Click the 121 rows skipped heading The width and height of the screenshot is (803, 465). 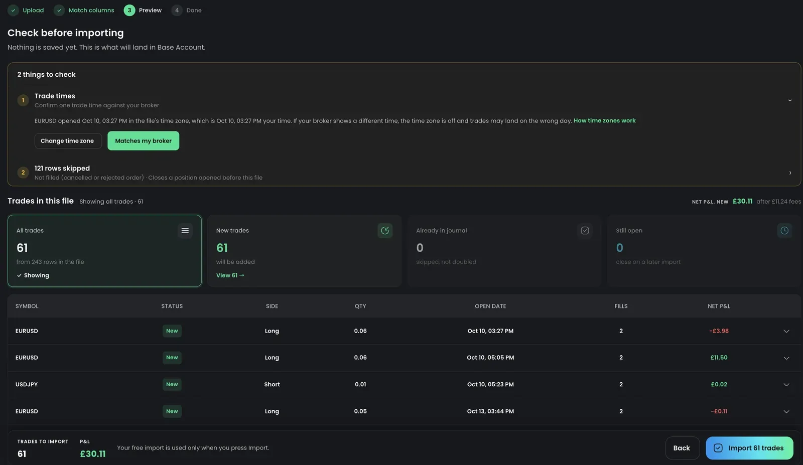coord(62,169)
